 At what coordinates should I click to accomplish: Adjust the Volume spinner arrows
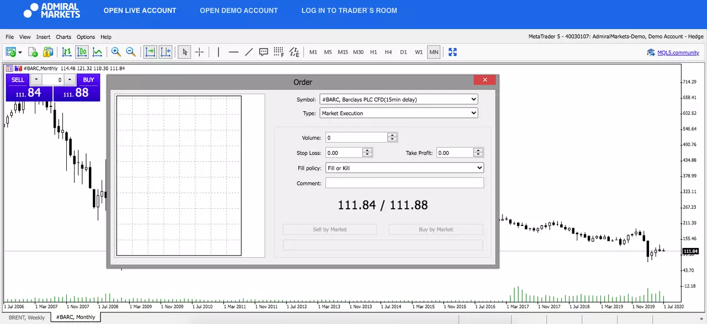(393, 138)
